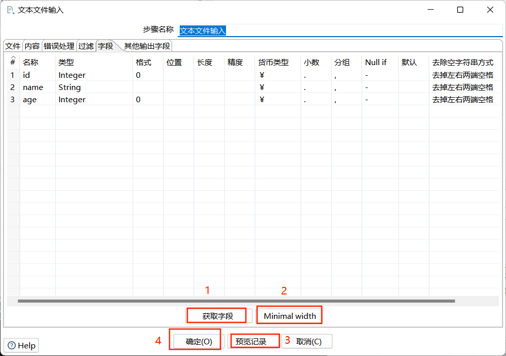The image size is (506, 356).
Task: Cancel with the 取消(C) button
Action: tap(308, 341)
